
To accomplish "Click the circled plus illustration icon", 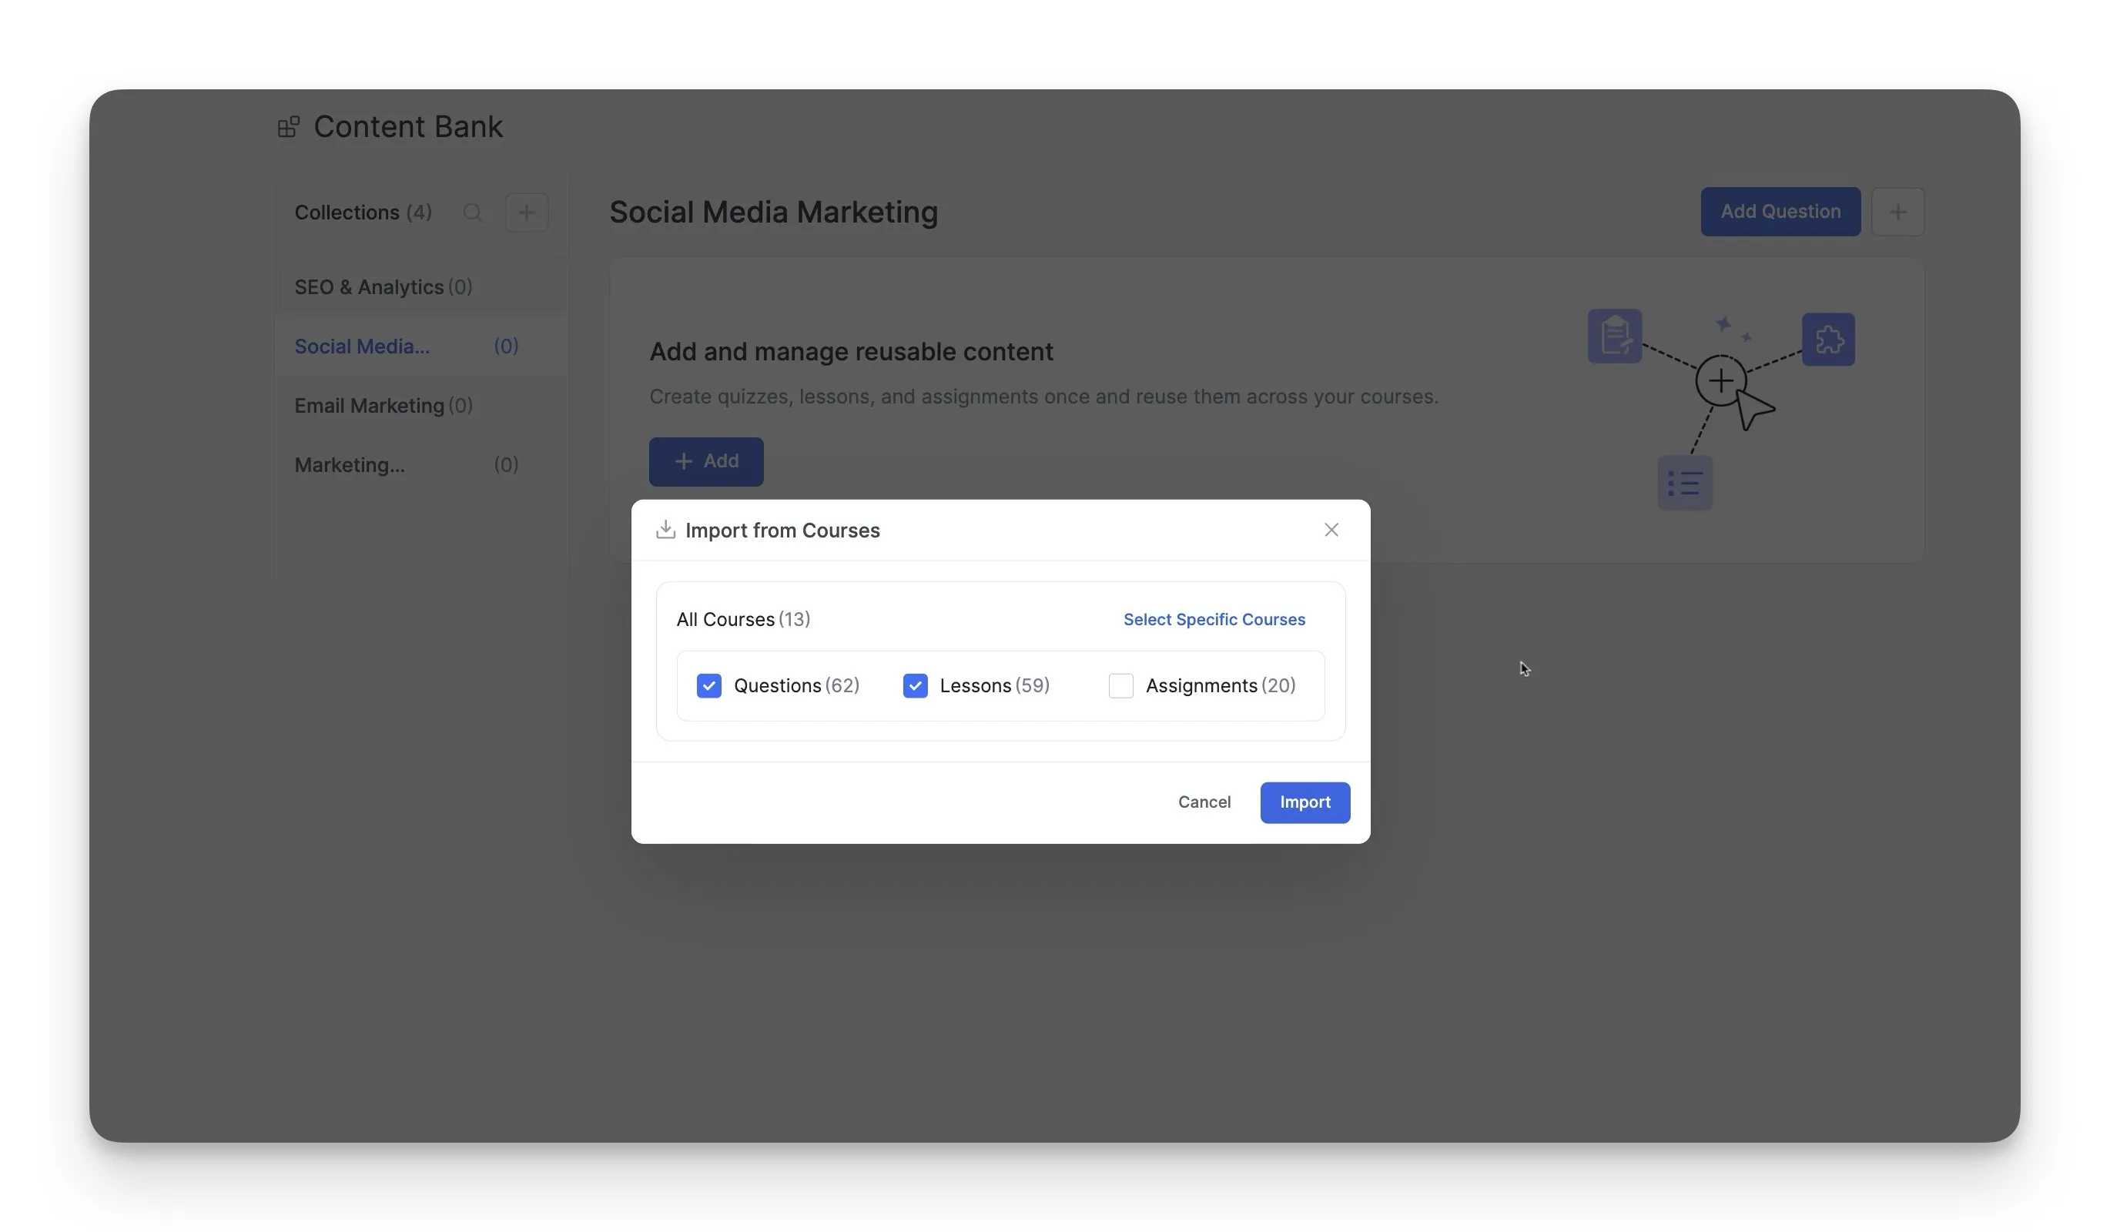I will [x=1720, y=381].
